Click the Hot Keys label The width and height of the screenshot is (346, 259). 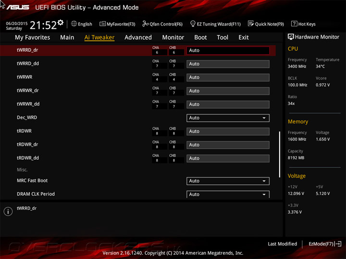tap(307, 24)
